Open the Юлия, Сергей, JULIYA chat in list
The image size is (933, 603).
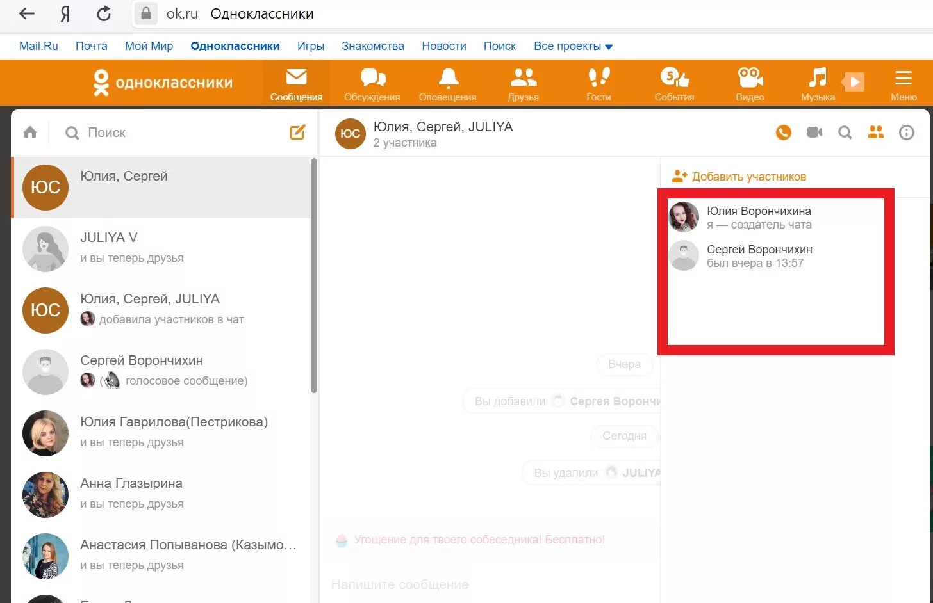coord(161,310)
